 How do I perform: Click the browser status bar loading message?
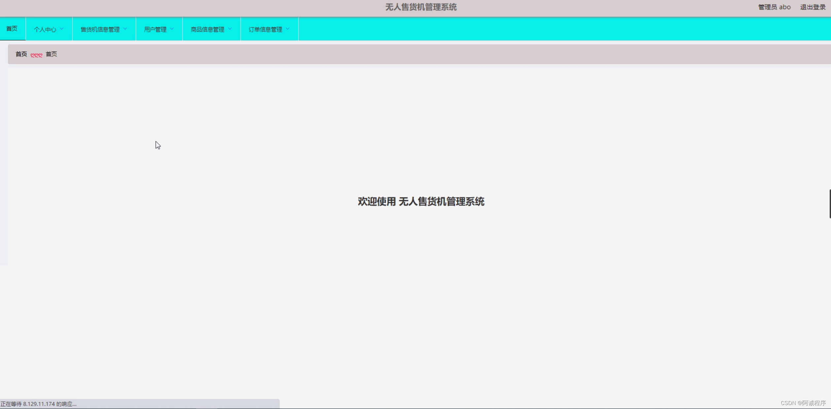tap(39, 404)
